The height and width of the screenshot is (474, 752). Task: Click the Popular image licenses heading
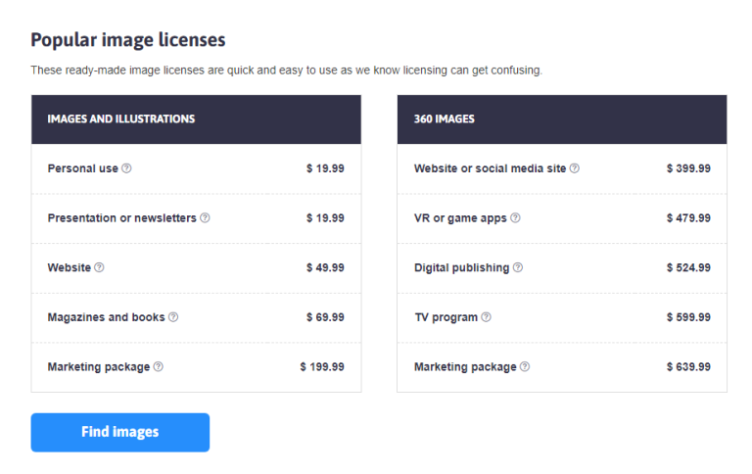point(128,40)
